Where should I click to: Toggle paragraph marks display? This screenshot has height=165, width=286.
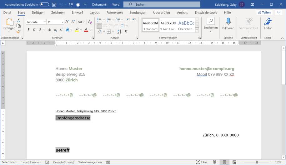126,32
